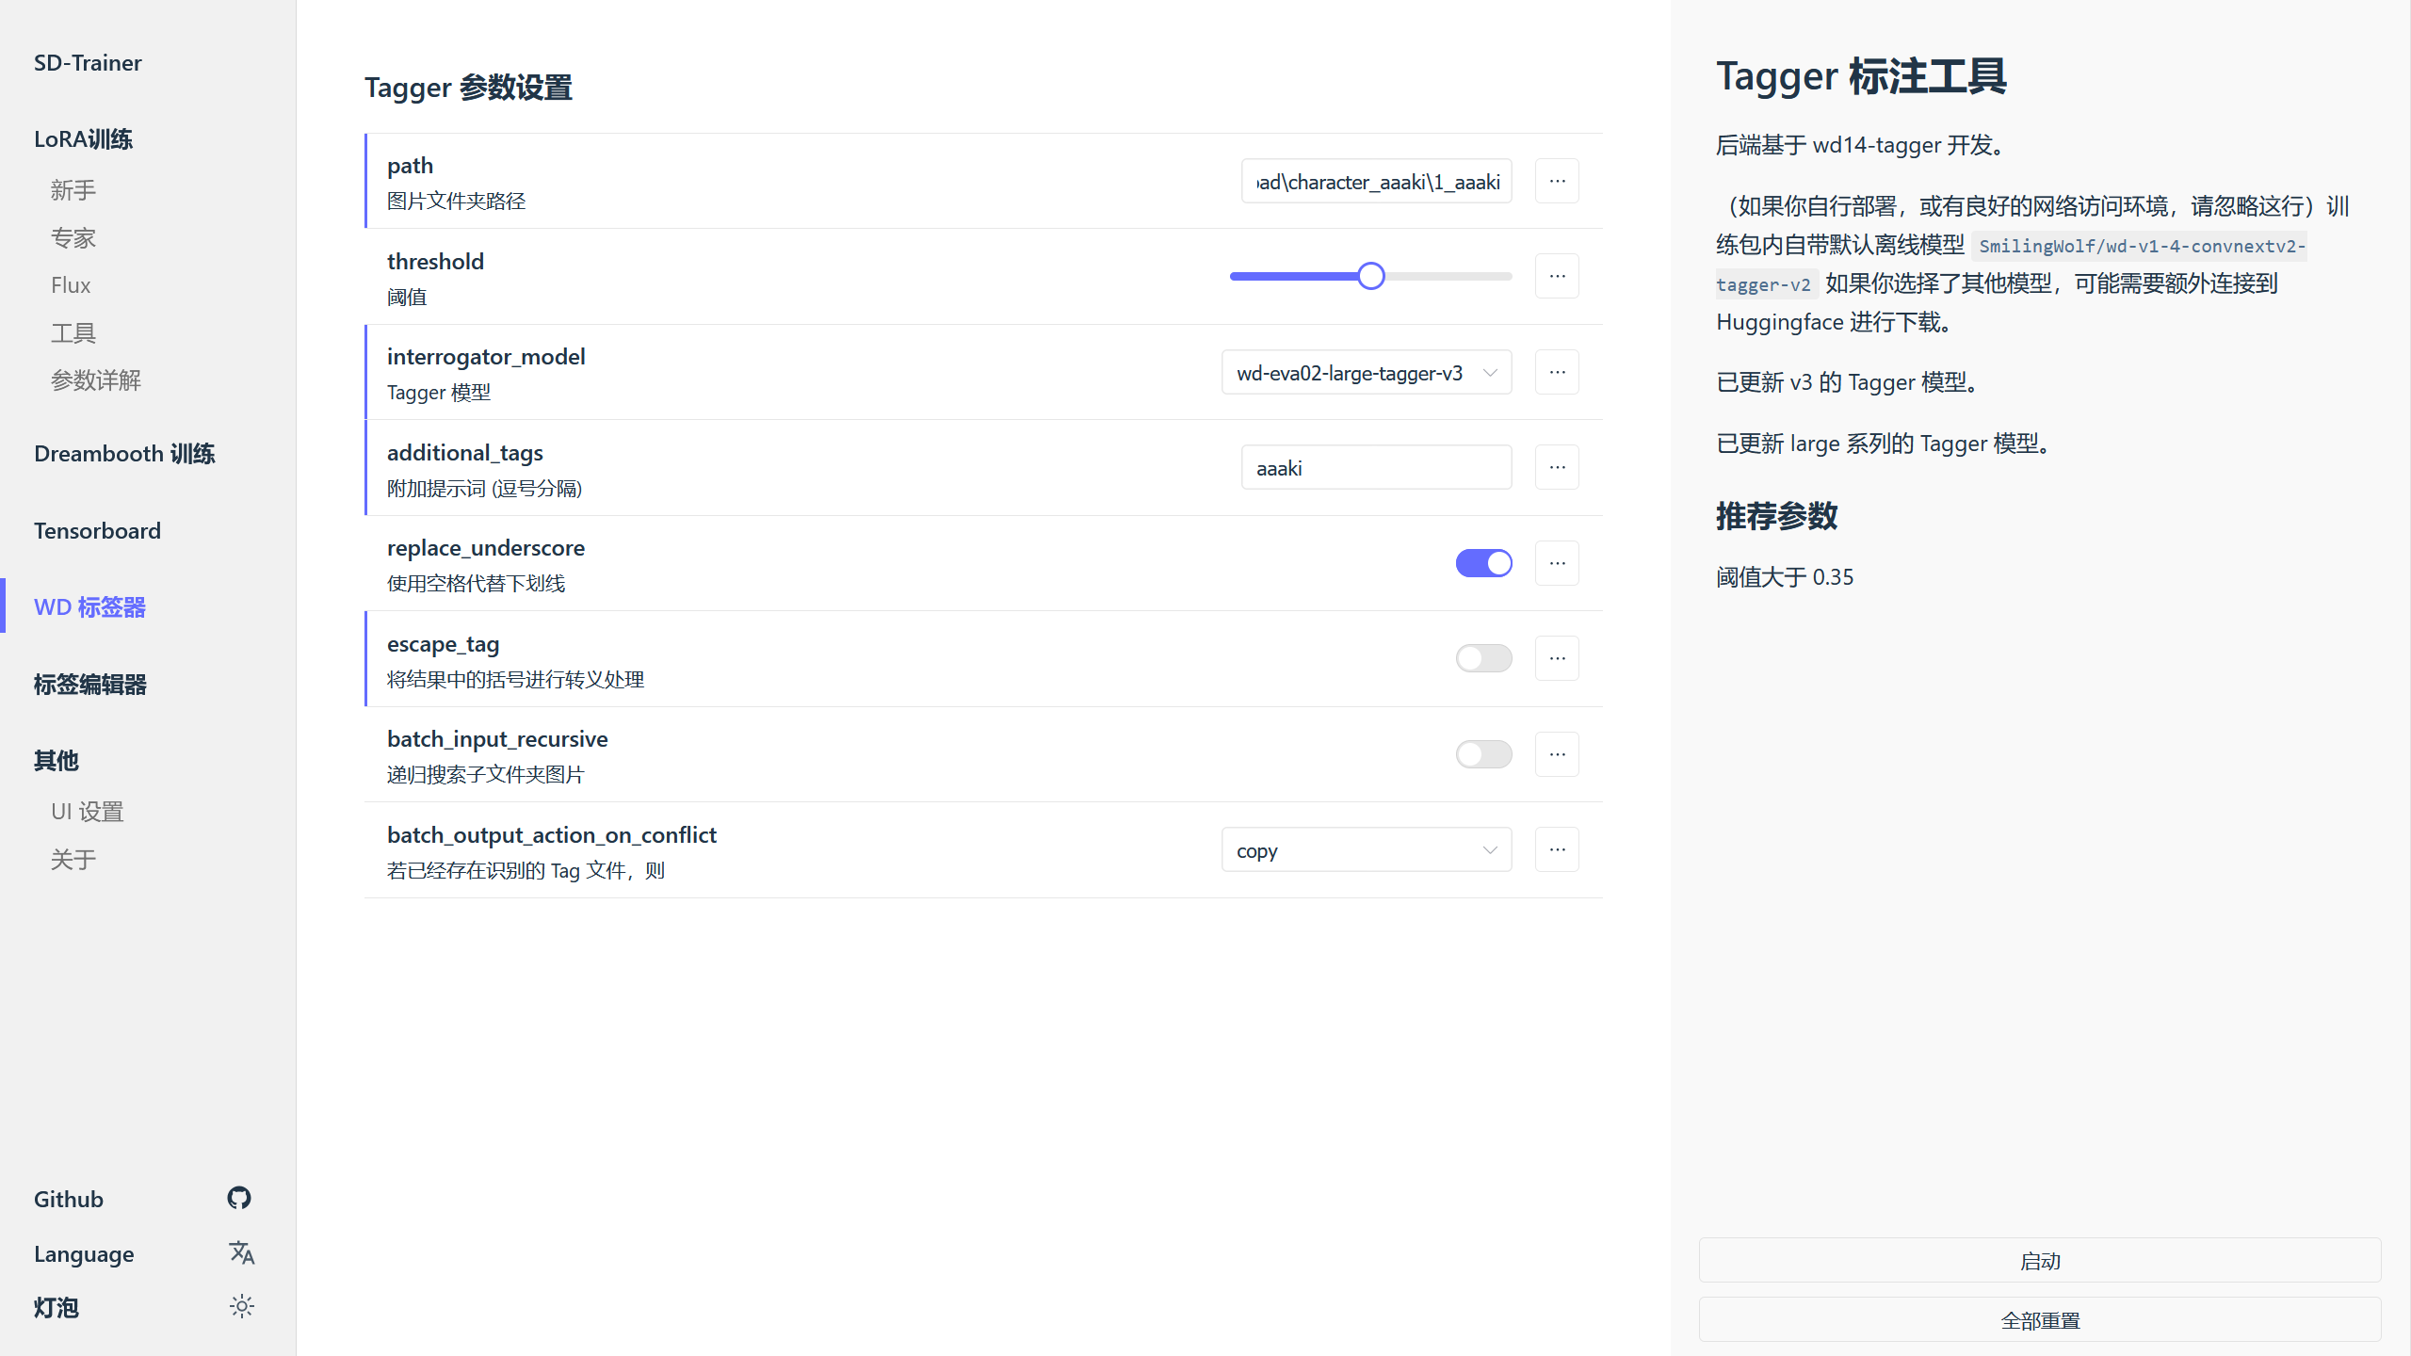Viewport: 2411px width, 1356px height.
Task: Open the ellipsis menu for interrogator_model row
Action: (x=1557, y=372)
